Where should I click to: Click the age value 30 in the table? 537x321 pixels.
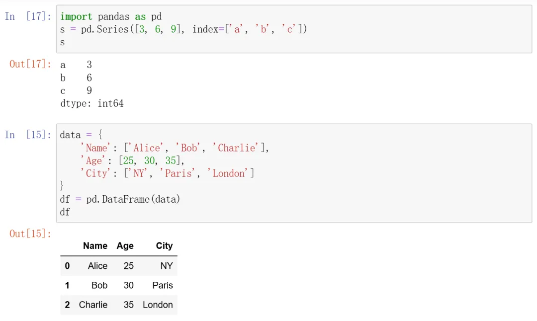coord(129,285)
